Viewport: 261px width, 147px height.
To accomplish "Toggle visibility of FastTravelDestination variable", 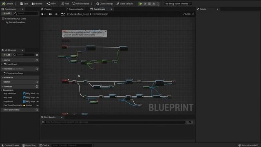I will [x=38, y=105].
